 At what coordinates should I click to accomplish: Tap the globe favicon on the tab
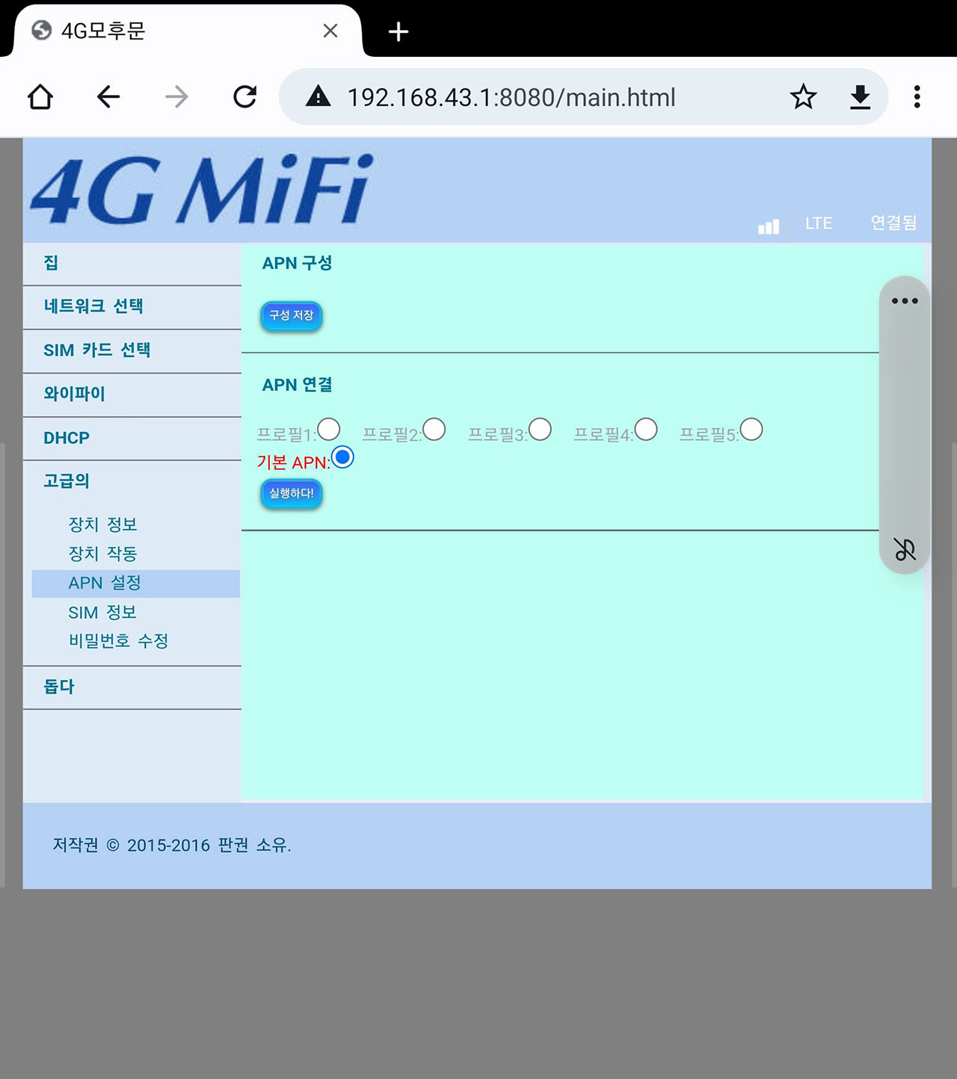click(x=42, y=30)
